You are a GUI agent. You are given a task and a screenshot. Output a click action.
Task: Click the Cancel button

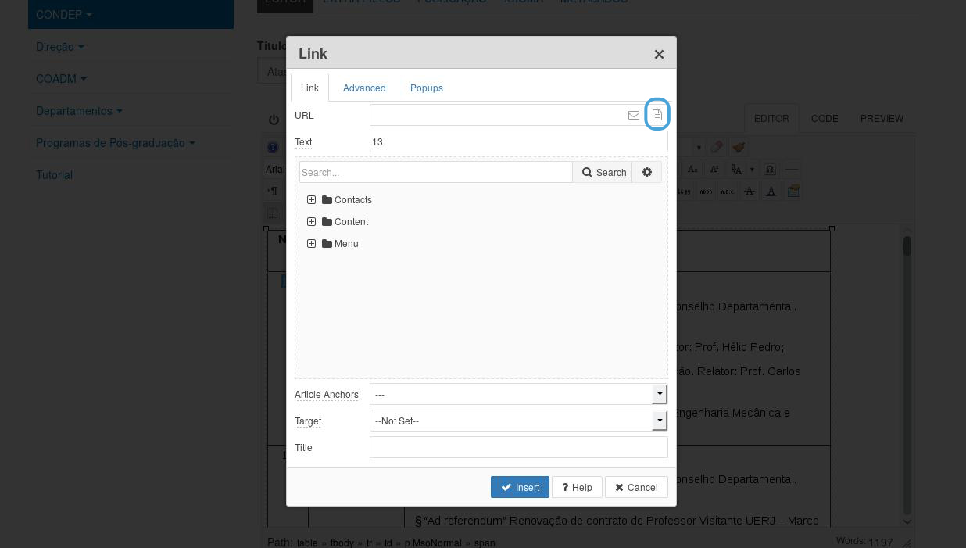click(x=636, y=487)
